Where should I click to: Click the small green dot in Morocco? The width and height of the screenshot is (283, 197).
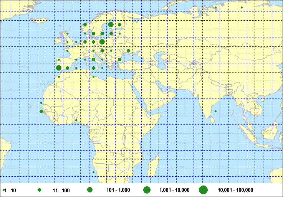(59, 77)
